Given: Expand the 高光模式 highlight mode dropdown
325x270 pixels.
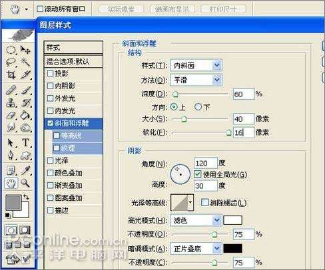Looking at the screenshot, I should coord(196,220).
